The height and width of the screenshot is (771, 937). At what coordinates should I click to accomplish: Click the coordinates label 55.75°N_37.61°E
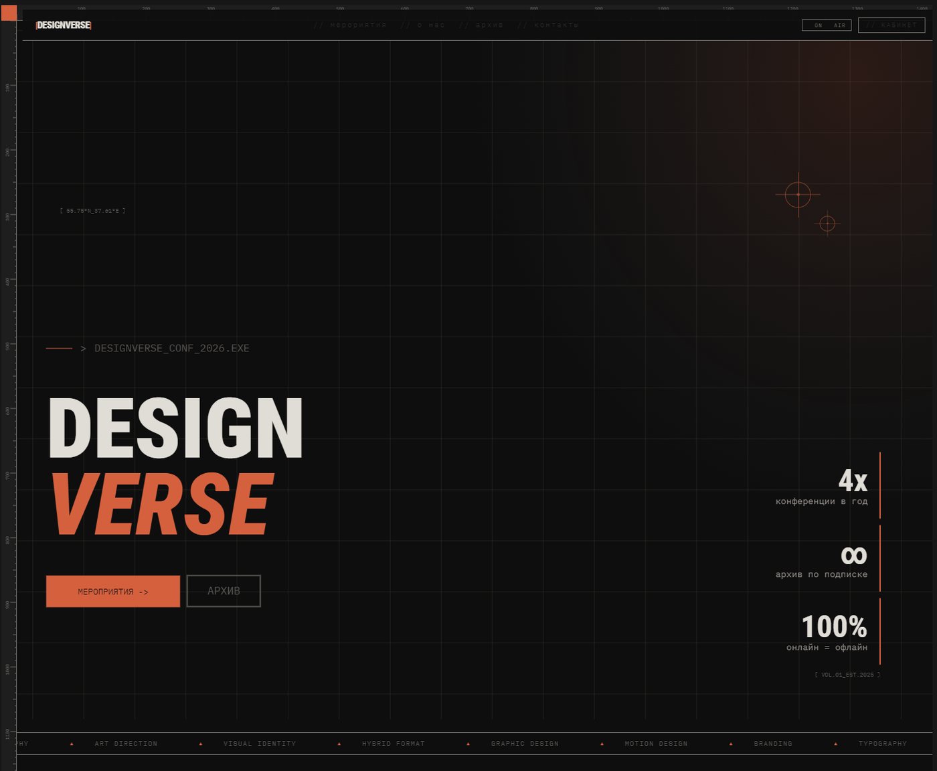pyautogui.click(x=92, y=211)
